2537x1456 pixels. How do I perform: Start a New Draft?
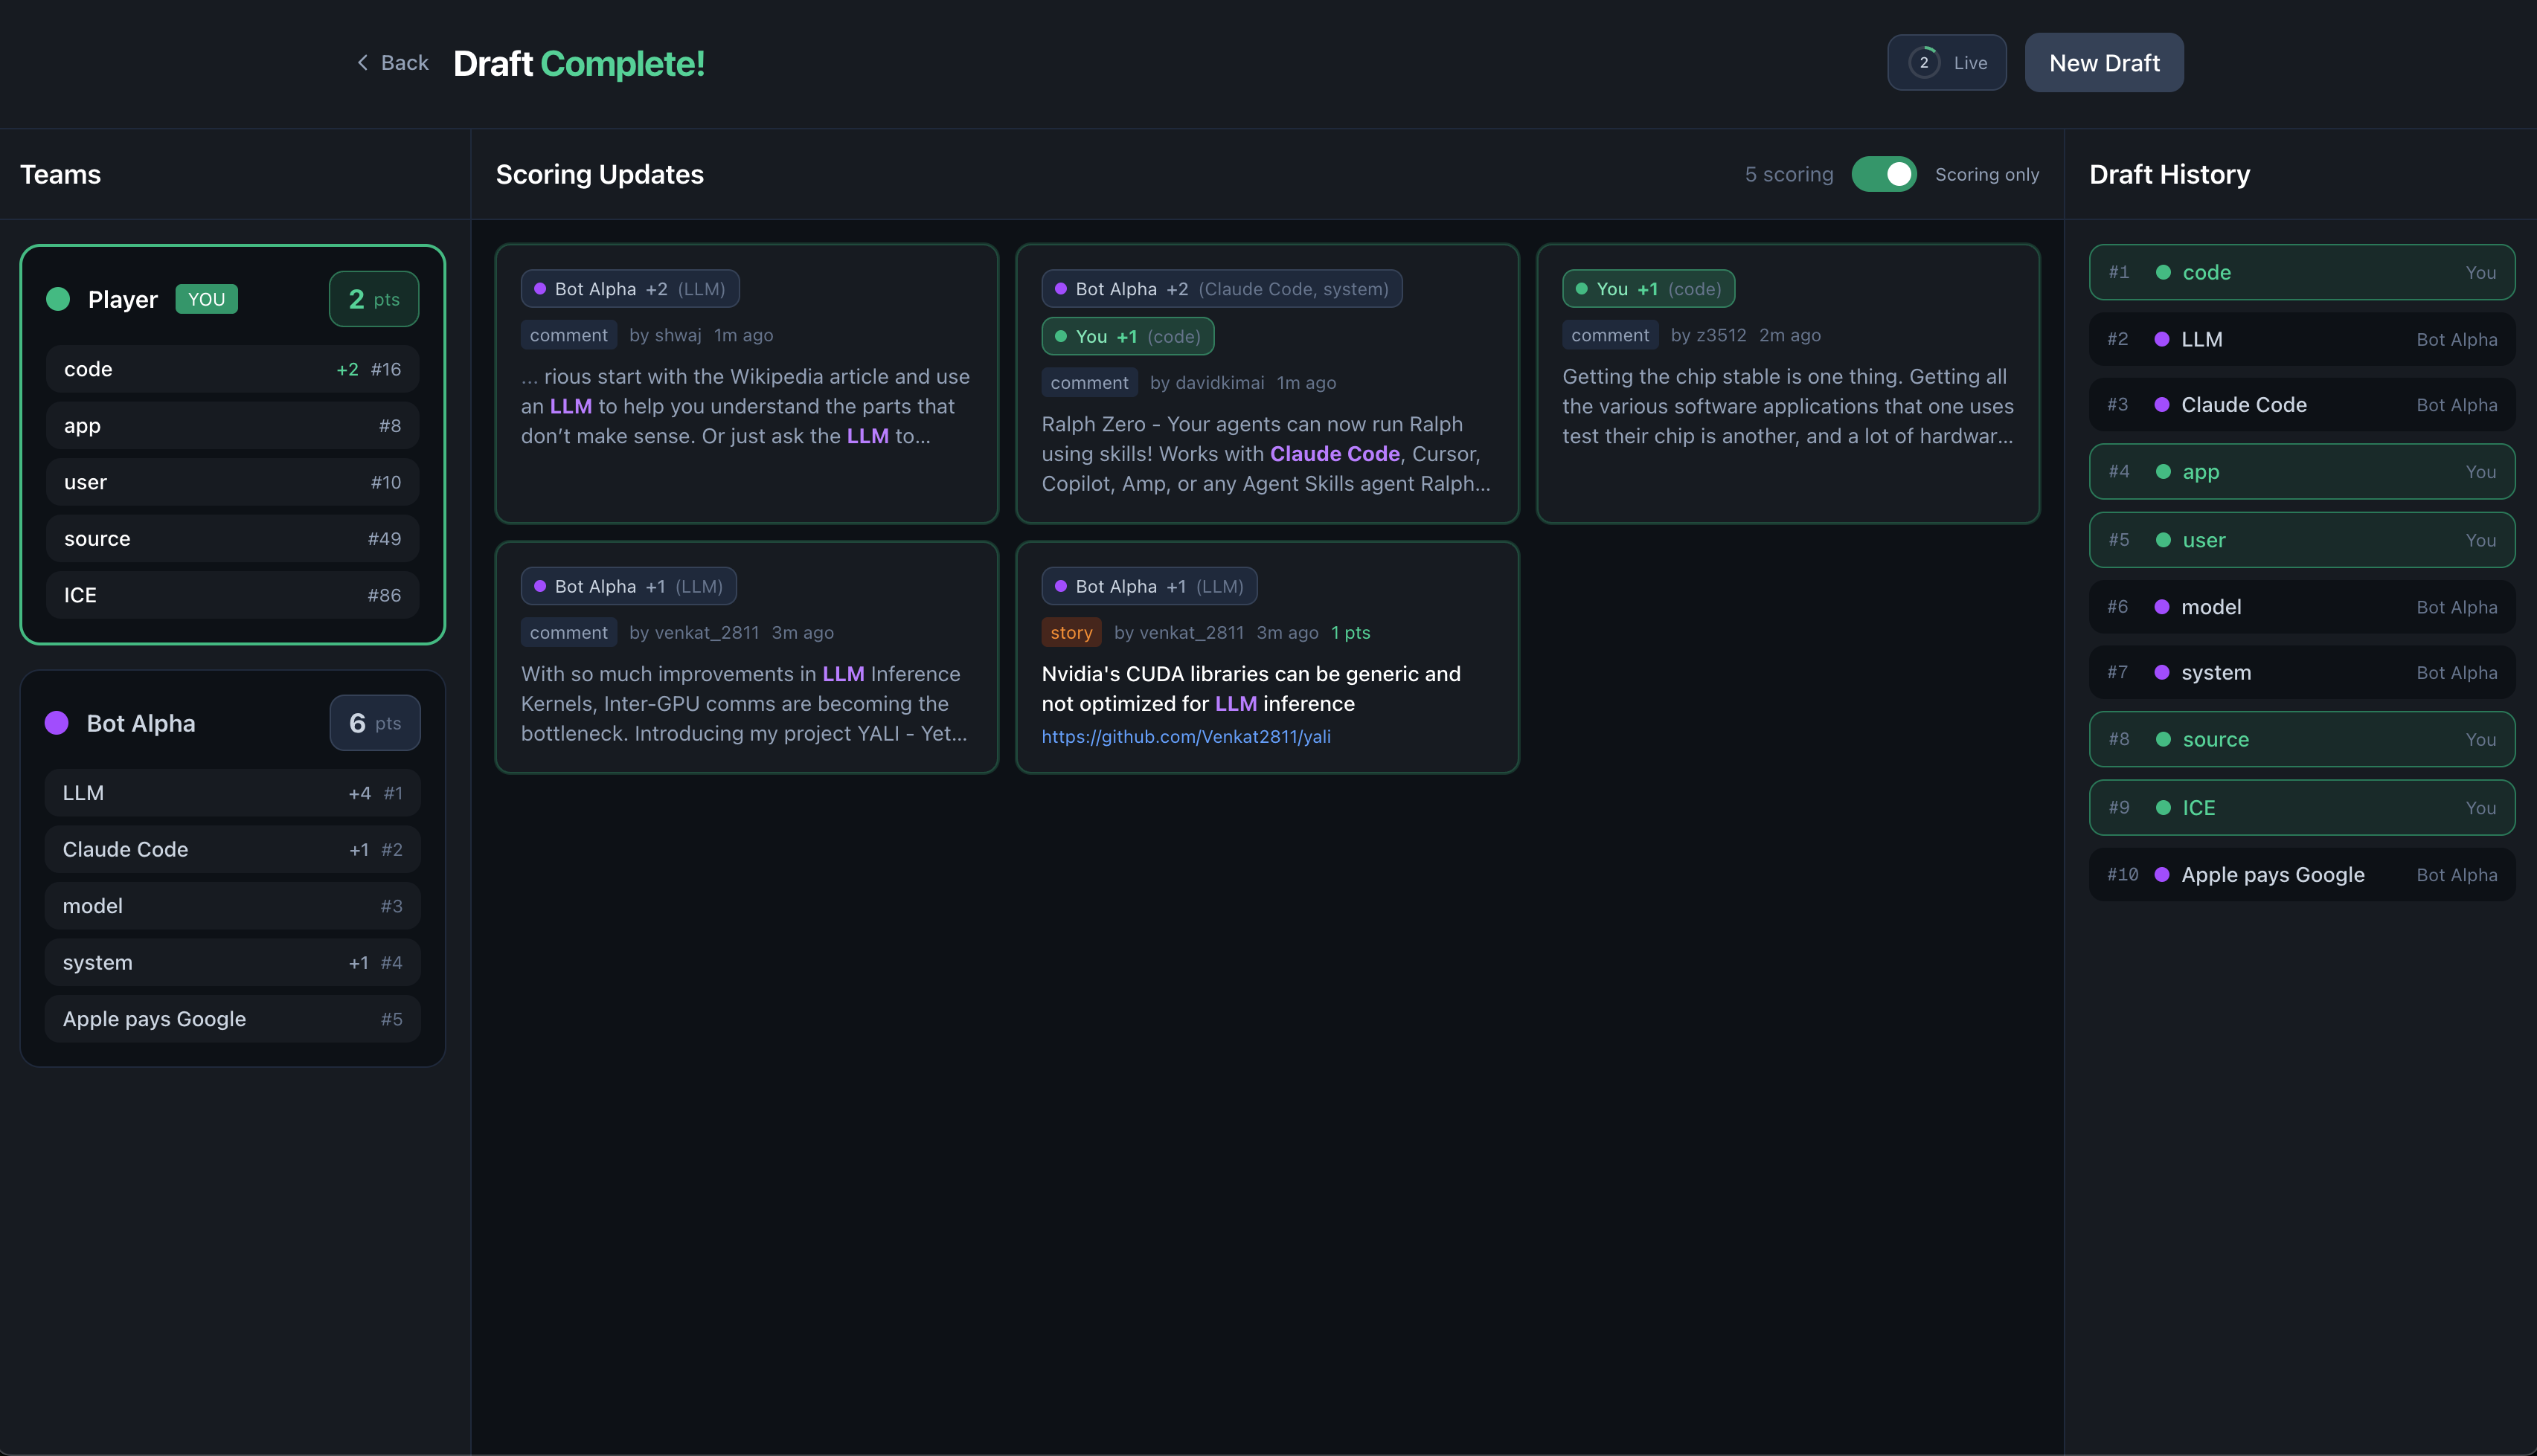[2104, 63]
